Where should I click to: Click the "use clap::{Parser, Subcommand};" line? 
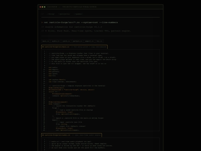click(x=63, y=82)
